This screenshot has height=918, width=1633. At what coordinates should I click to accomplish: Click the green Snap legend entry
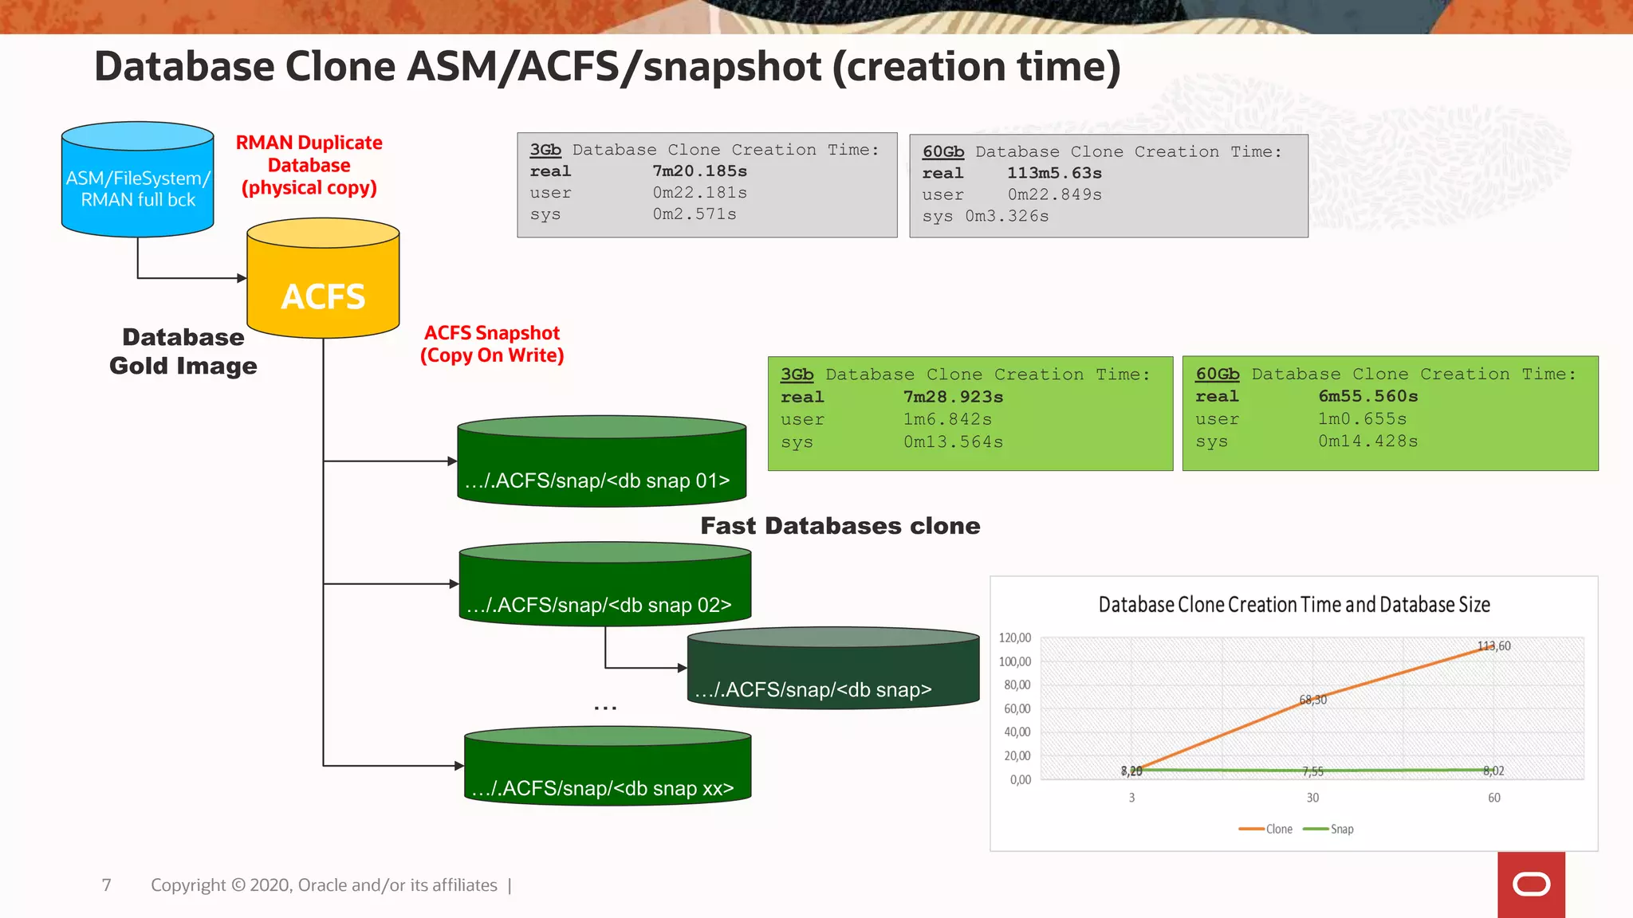[x=1328, y=830]
